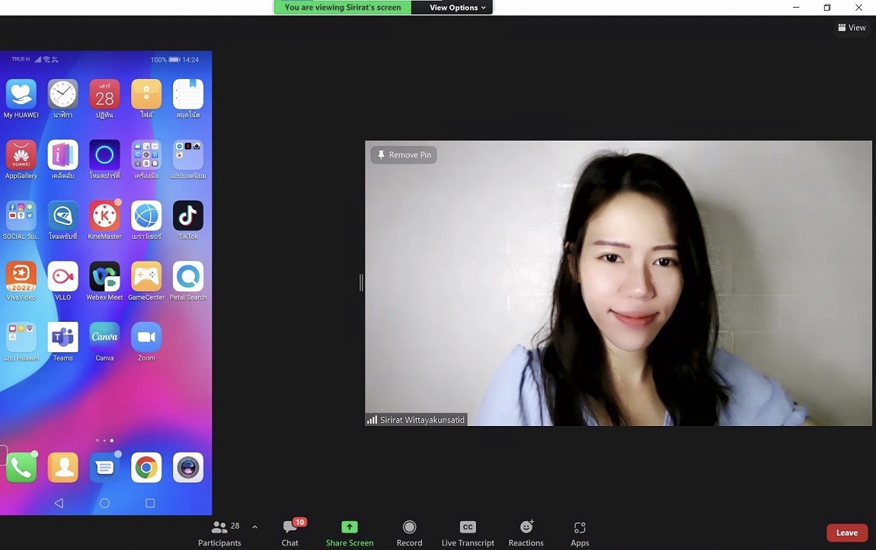
Task: Click the divider handle between screen and video
Action: [361, 283]
